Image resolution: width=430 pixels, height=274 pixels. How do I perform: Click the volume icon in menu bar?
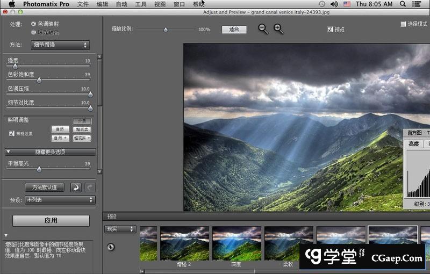pos(334,4)
